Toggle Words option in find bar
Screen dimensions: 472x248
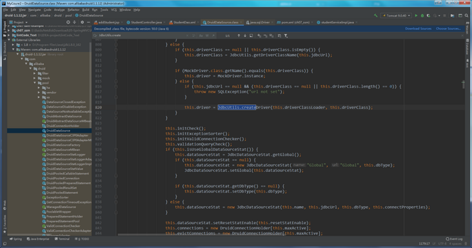pyautogui.click(x=207, y=35)
